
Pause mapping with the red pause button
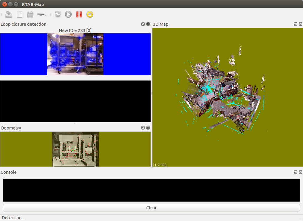coord(79,14)
